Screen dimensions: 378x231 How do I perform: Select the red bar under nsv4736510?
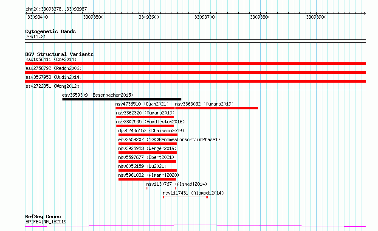tap(145, 108)
